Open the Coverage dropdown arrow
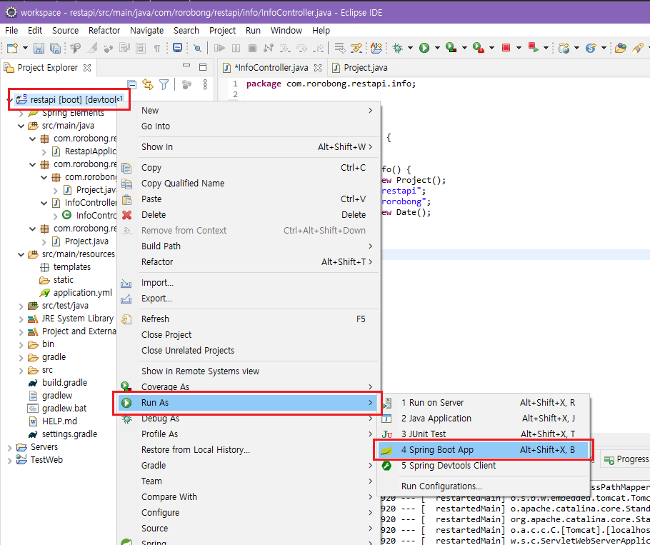 coord(464,48)
